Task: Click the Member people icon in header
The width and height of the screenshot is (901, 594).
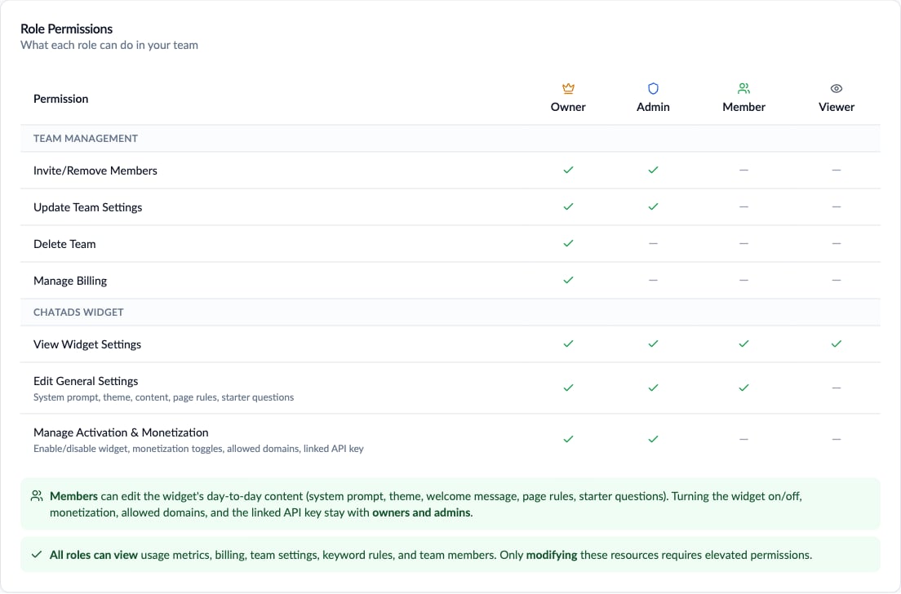Action: tap(743, 88)
